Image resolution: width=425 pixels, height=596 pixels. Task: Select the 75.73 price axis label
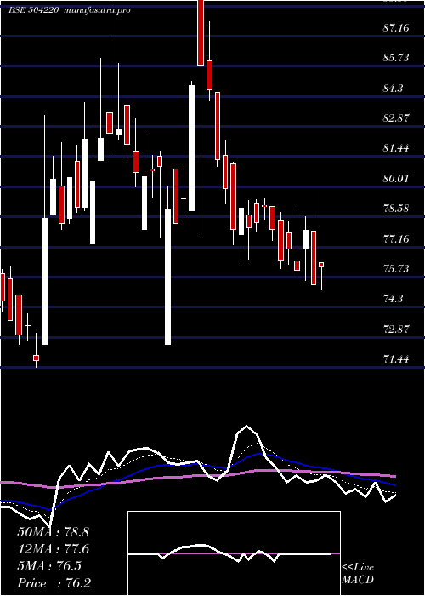coord(397,269)
